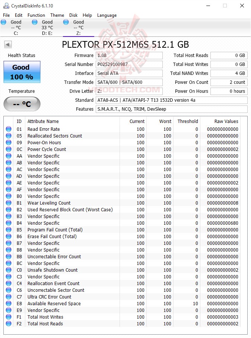Click the Power On Count value box
251x338 pixels.
(x=229, y=82)
